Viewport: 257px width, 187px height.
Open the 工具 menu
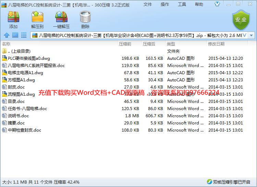[x=182, y=4]
